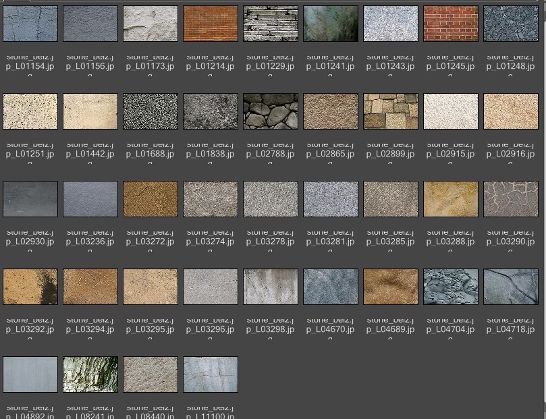Open the gray rock slab image L04670

pos(330,287)
